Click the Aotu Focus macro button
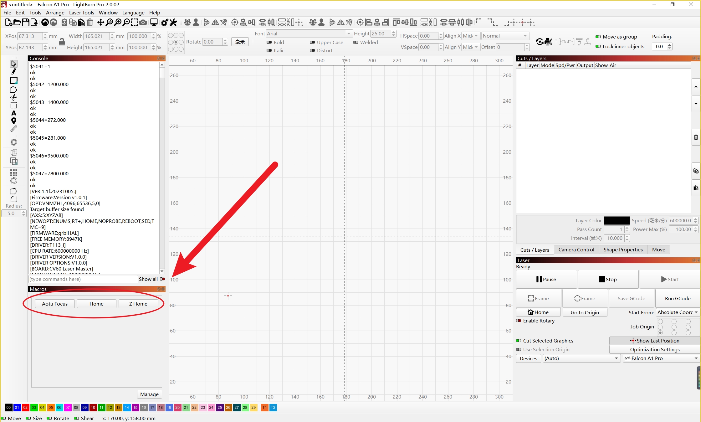 [55, 304]
